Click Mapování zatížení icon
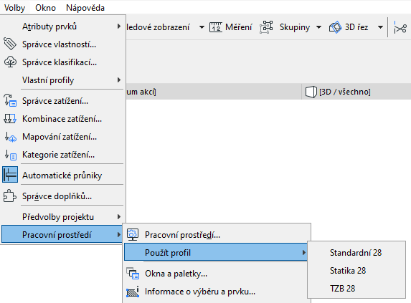Image resolution: width=411 pixels, height=303 pixels. pos(10,137)
